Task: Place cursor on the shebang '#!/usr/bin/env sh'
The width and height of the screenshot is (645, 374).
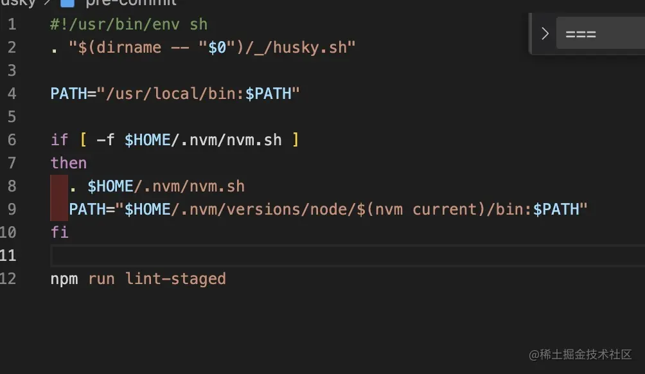Action: point(128,24)
